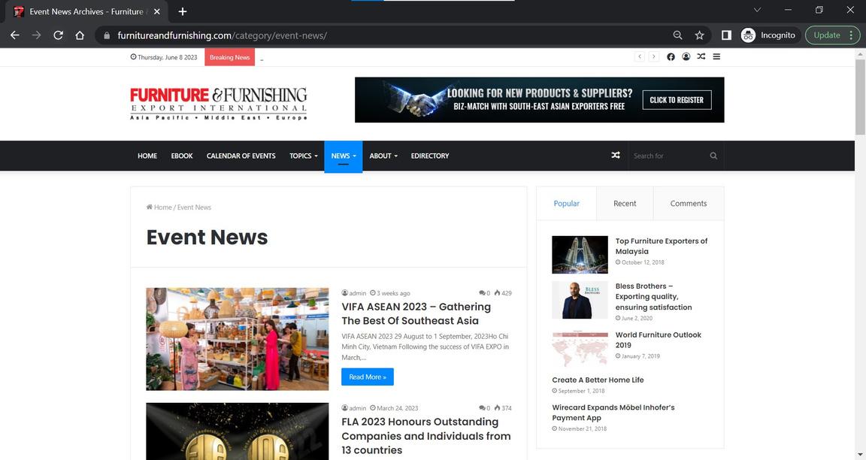Click the Home breadcrumb link
Screen dimensions: 866x460
(159, 207)
